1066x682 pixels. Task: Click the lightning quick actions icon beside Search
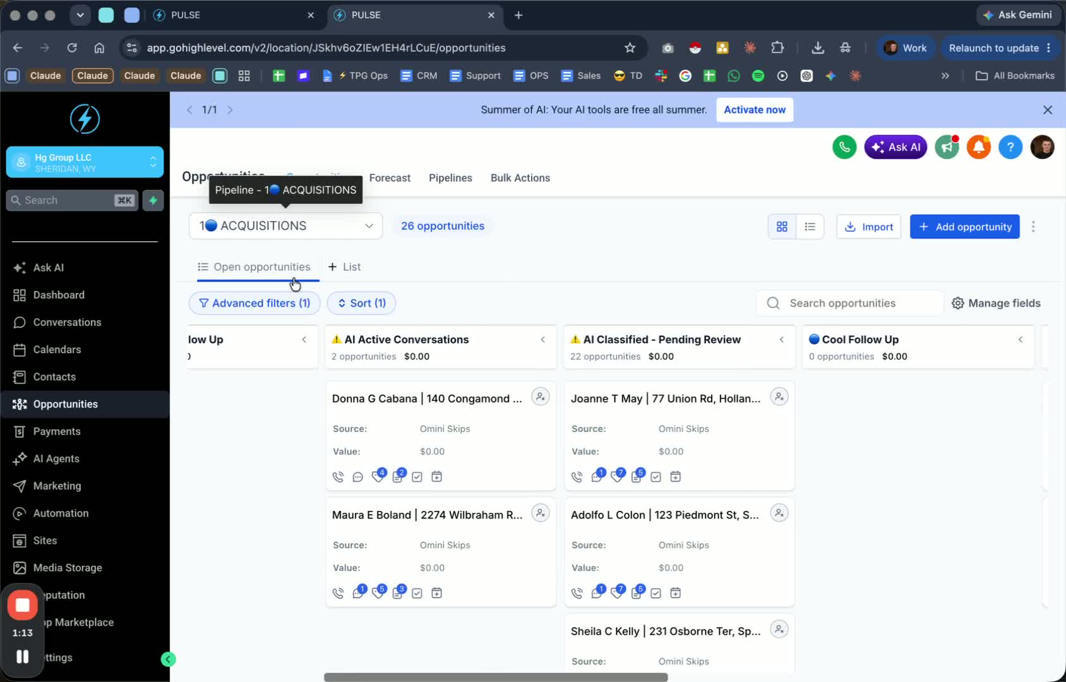click(x=153, y=200)
